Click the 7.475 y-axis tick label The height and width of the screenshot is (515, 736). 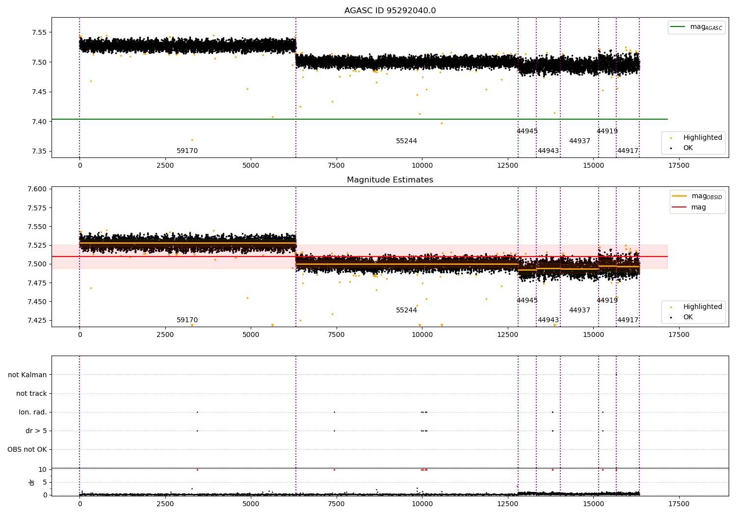click(x=37, y=283)
